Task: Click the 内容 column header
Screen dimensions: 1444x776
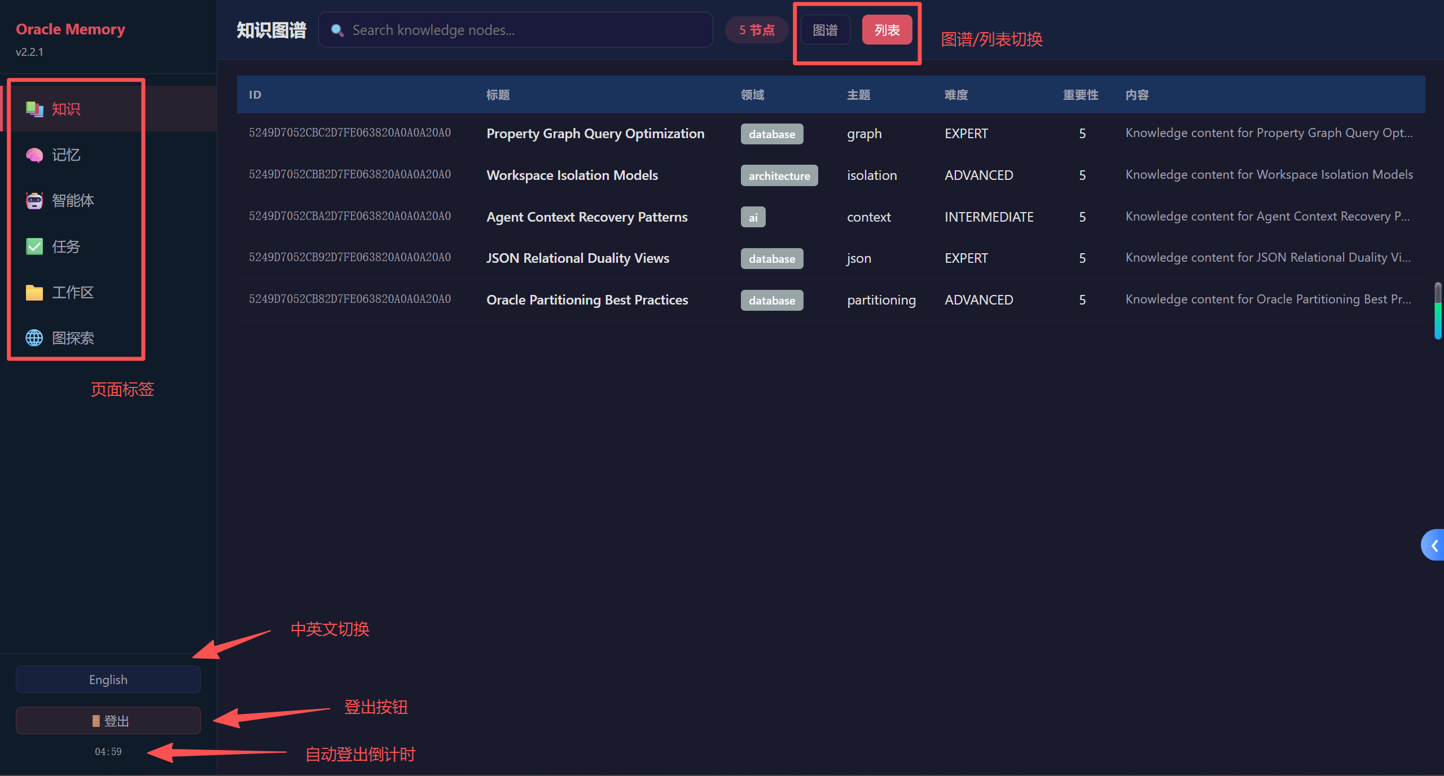Action: click(1137, 95)
